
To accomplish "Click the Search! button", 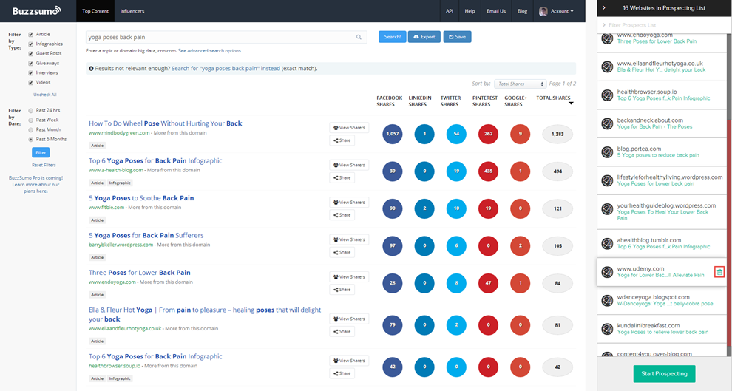I will point(392,37).
